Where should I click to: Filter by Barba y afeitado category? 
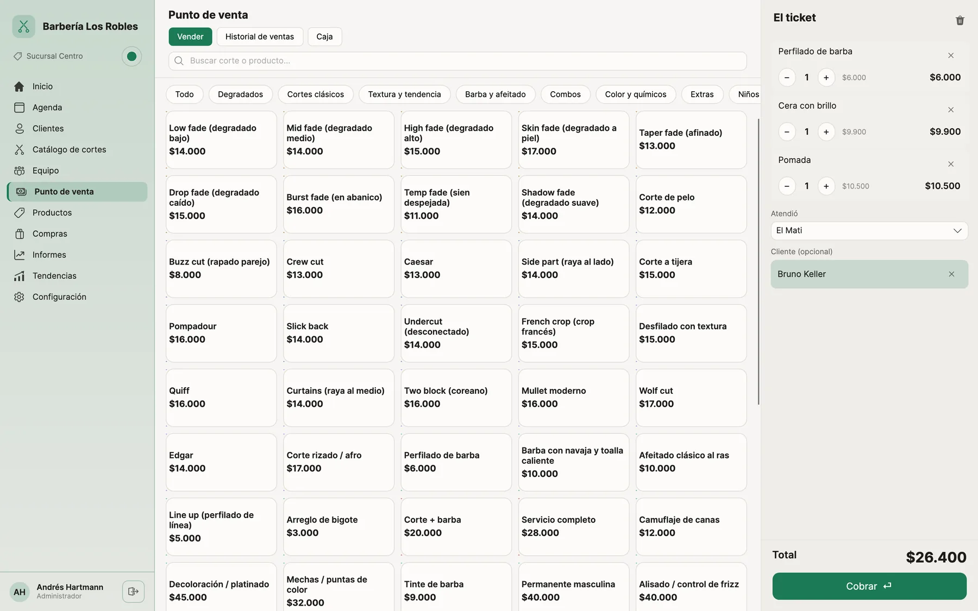tap(495, 95)
